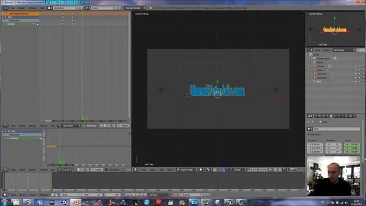Image resolution: width=366 pixels, height=206 pixels.
Task: Open the File menu
Action: 13,8
